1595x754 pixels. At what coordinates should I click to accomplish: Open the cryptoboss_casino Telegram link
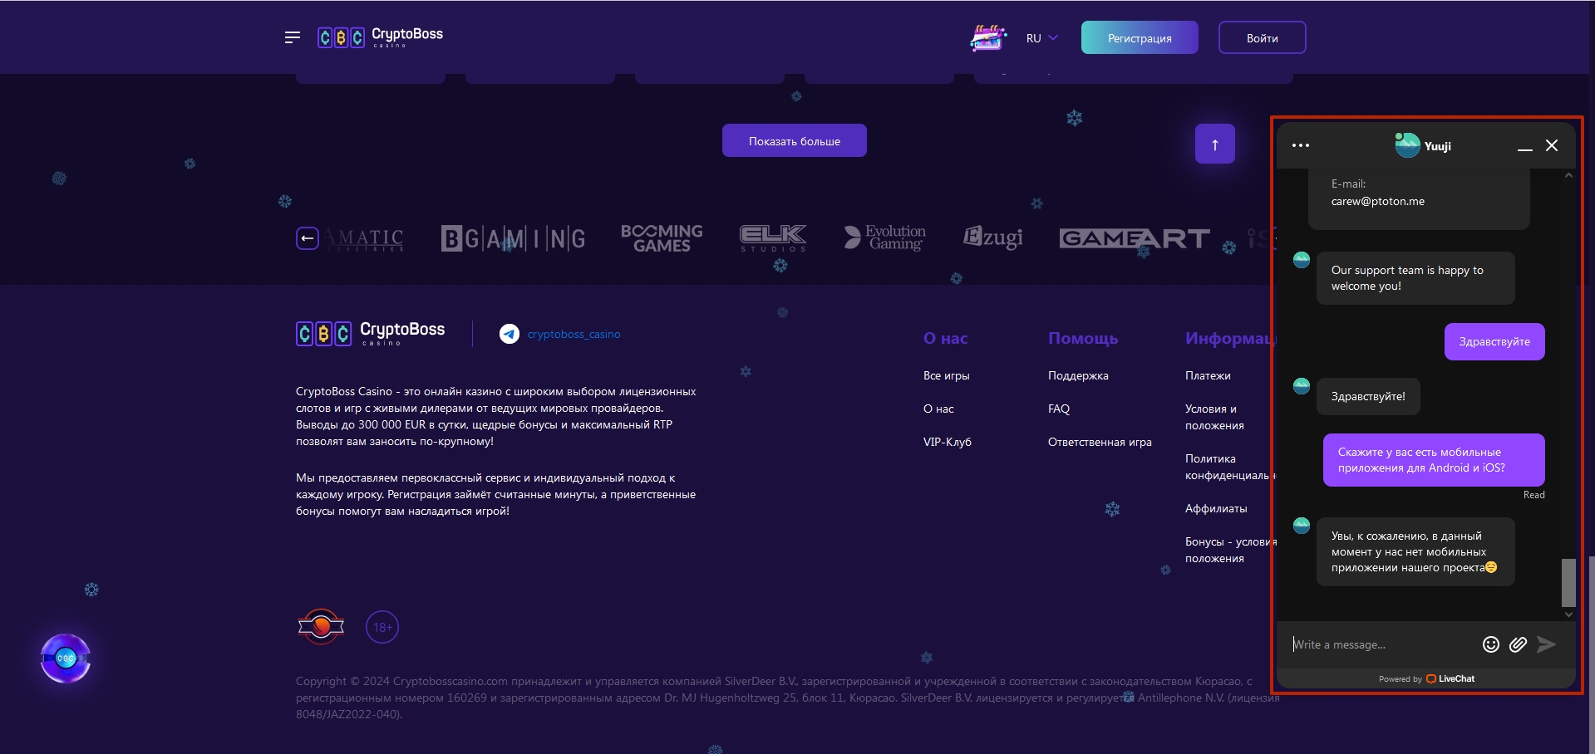(574, 334)
